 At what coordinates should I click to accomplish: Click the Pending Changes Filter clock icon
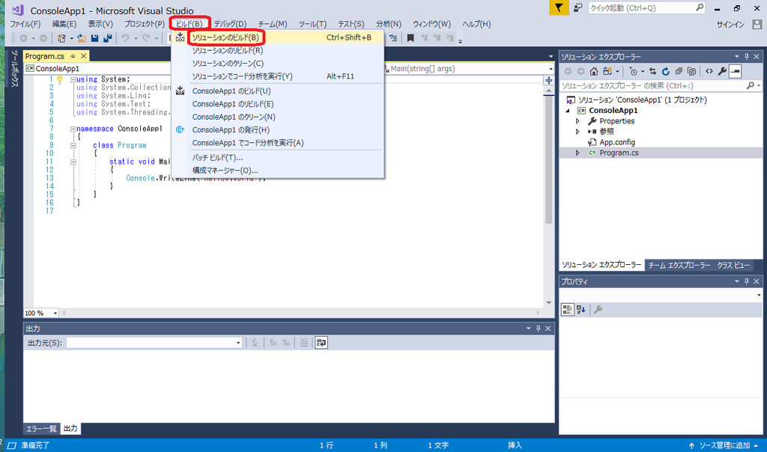pyautogui.click(x=634, y=71)
